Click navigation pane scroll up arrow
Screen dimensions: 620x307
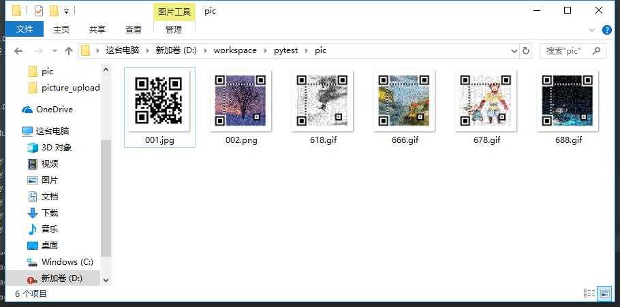click(106, 70)
